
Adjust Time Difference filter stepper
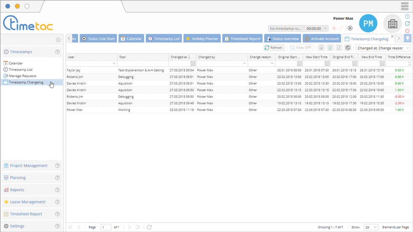410,64
